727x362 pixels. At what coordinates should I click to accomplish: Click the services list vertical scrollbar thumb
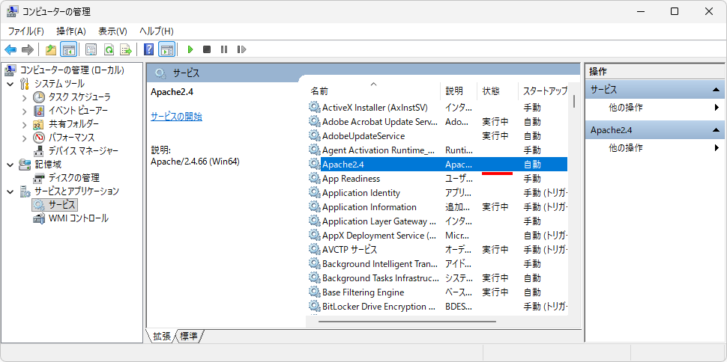click(574, 101)
